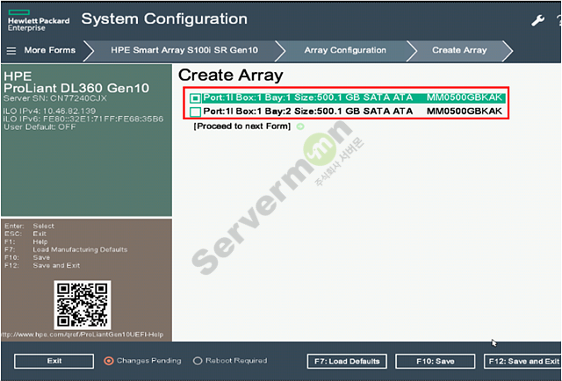
Task: Click the F12: Save and Exit help line
Action: click(42, 266)
